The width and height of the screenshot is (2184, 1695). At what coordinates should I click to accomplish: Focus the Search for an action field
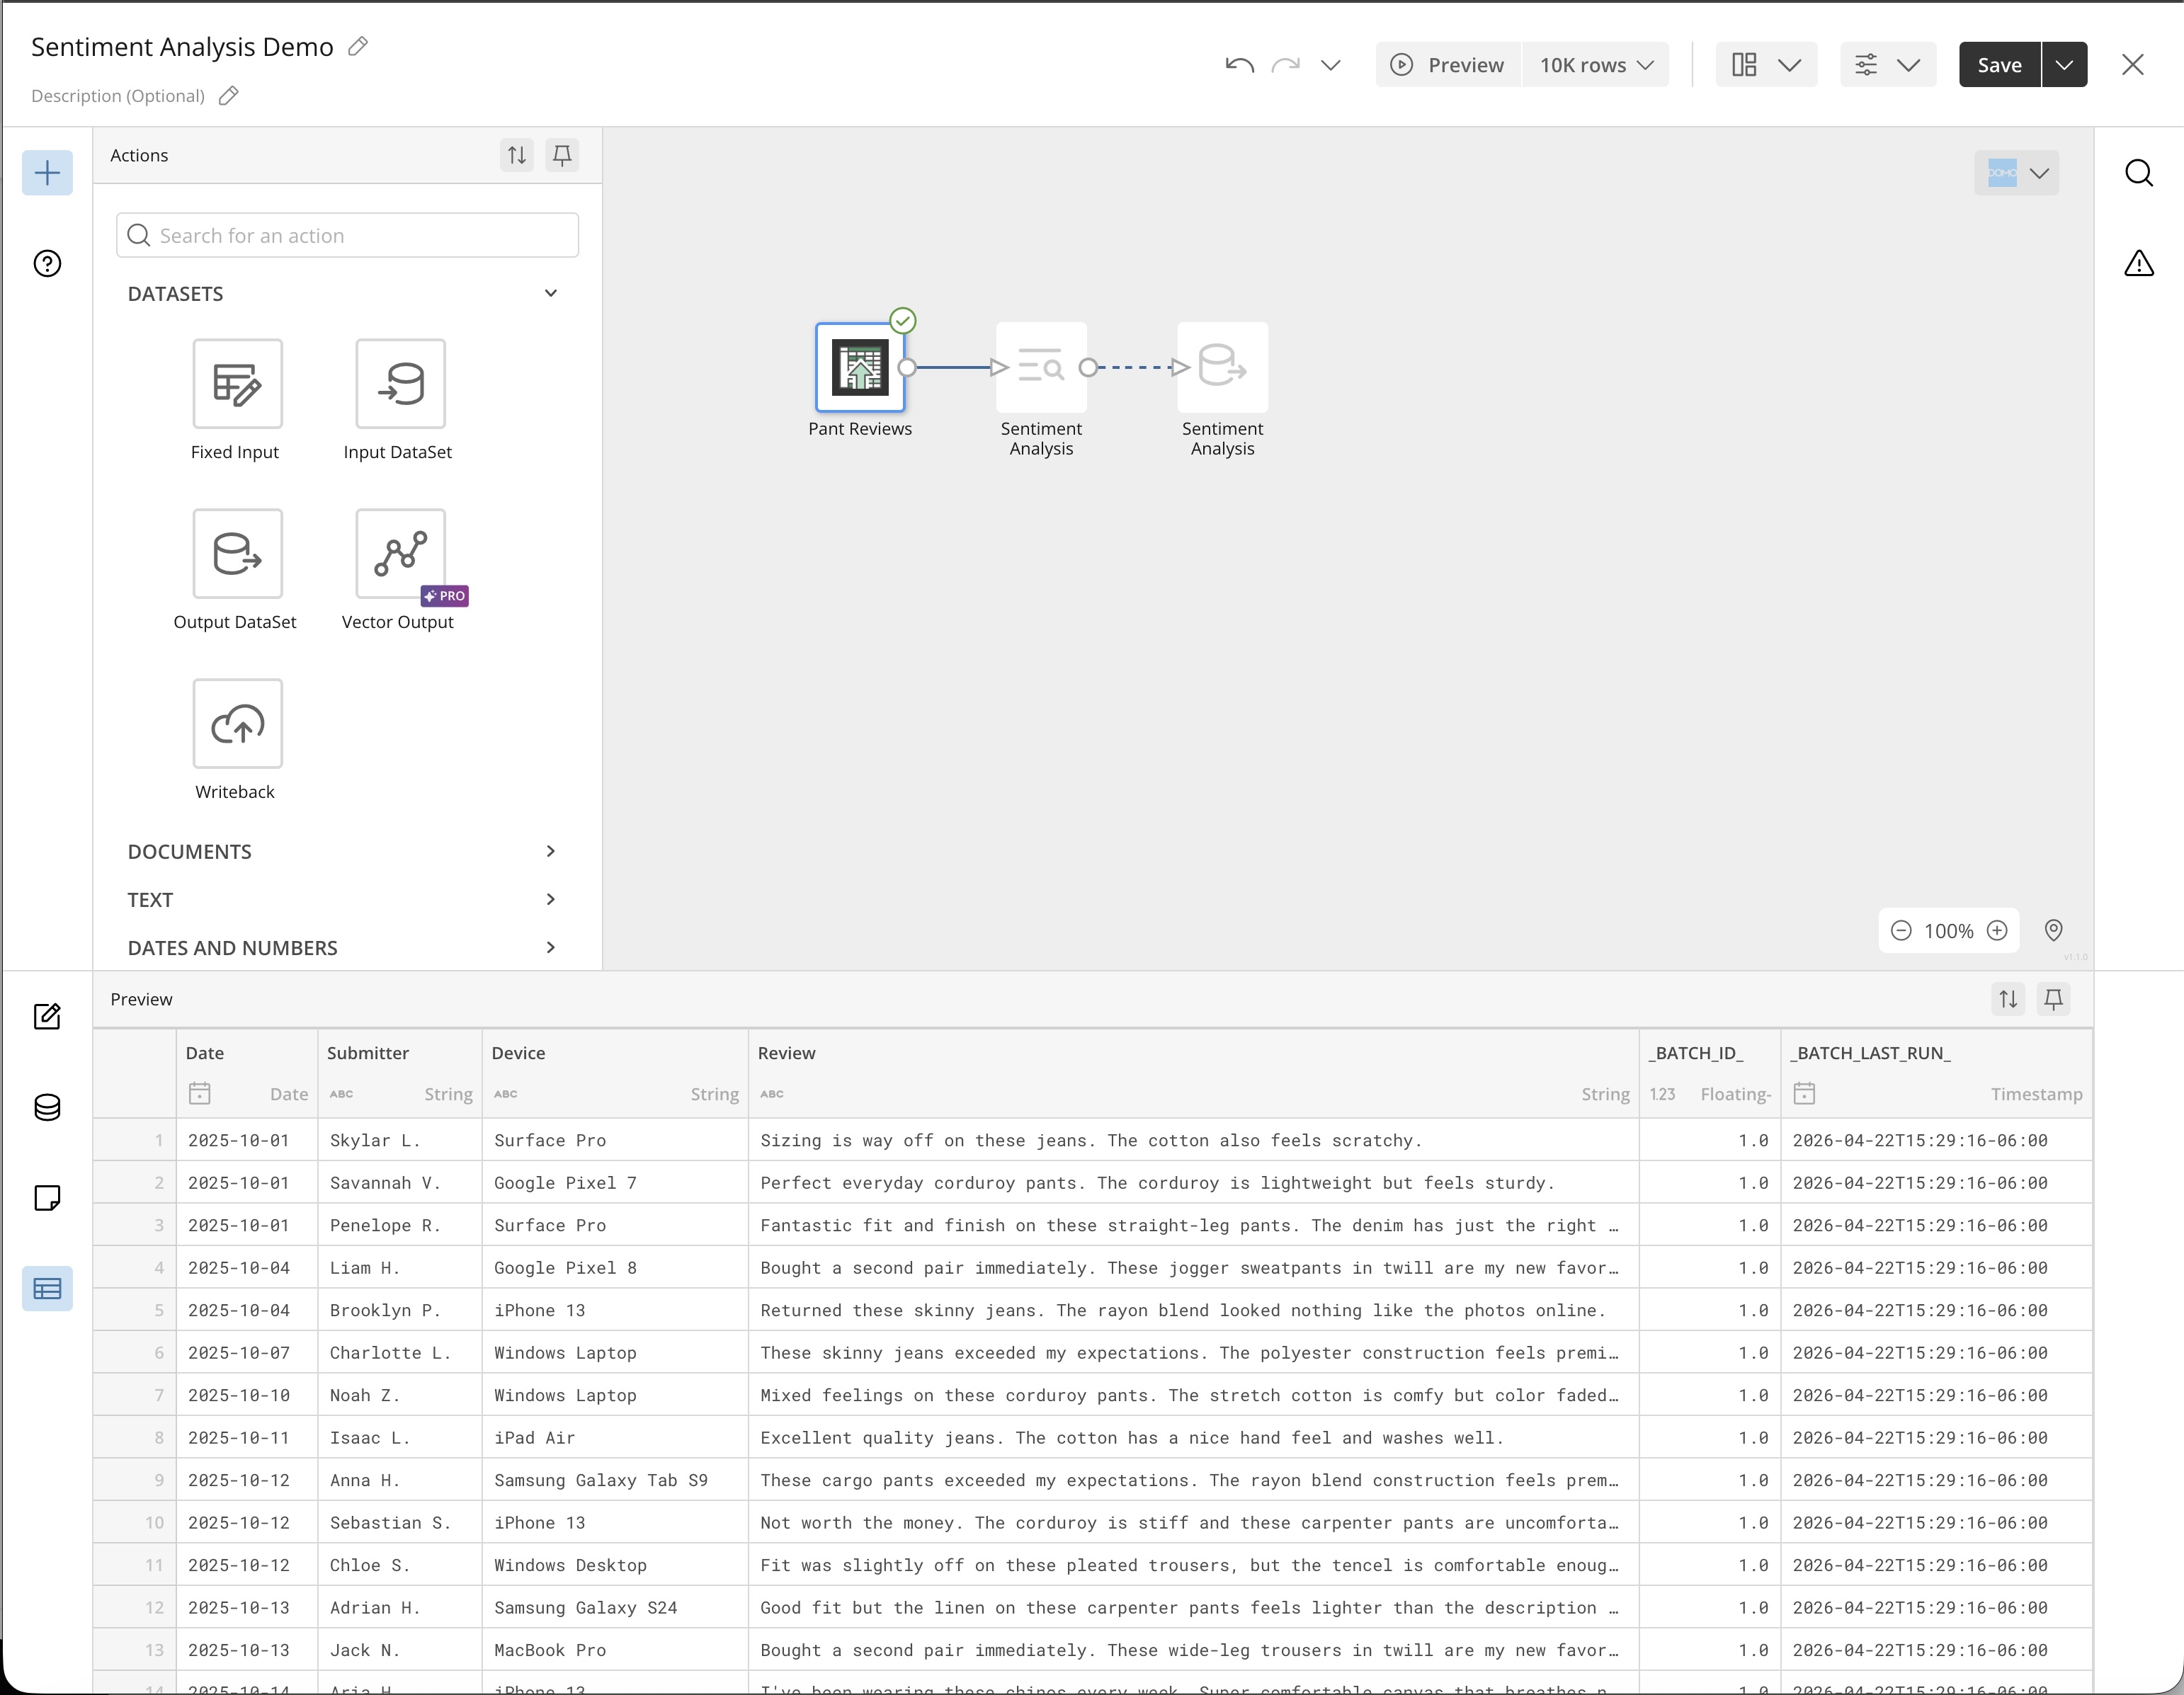coord(347,235)
